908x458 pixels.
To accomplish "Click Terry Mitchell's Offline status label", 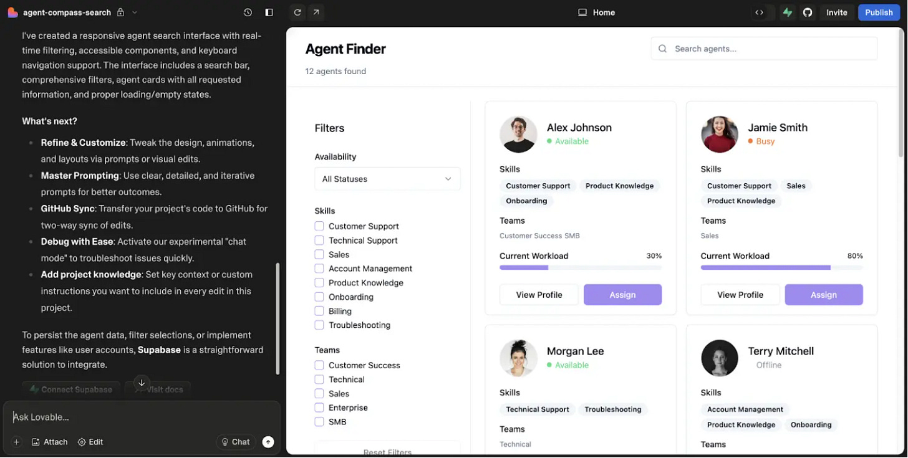I will click(769, 365).
